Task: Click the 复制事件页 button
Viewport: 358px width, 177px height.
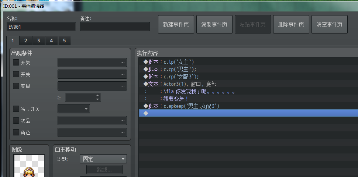Action: click(214, 24)
